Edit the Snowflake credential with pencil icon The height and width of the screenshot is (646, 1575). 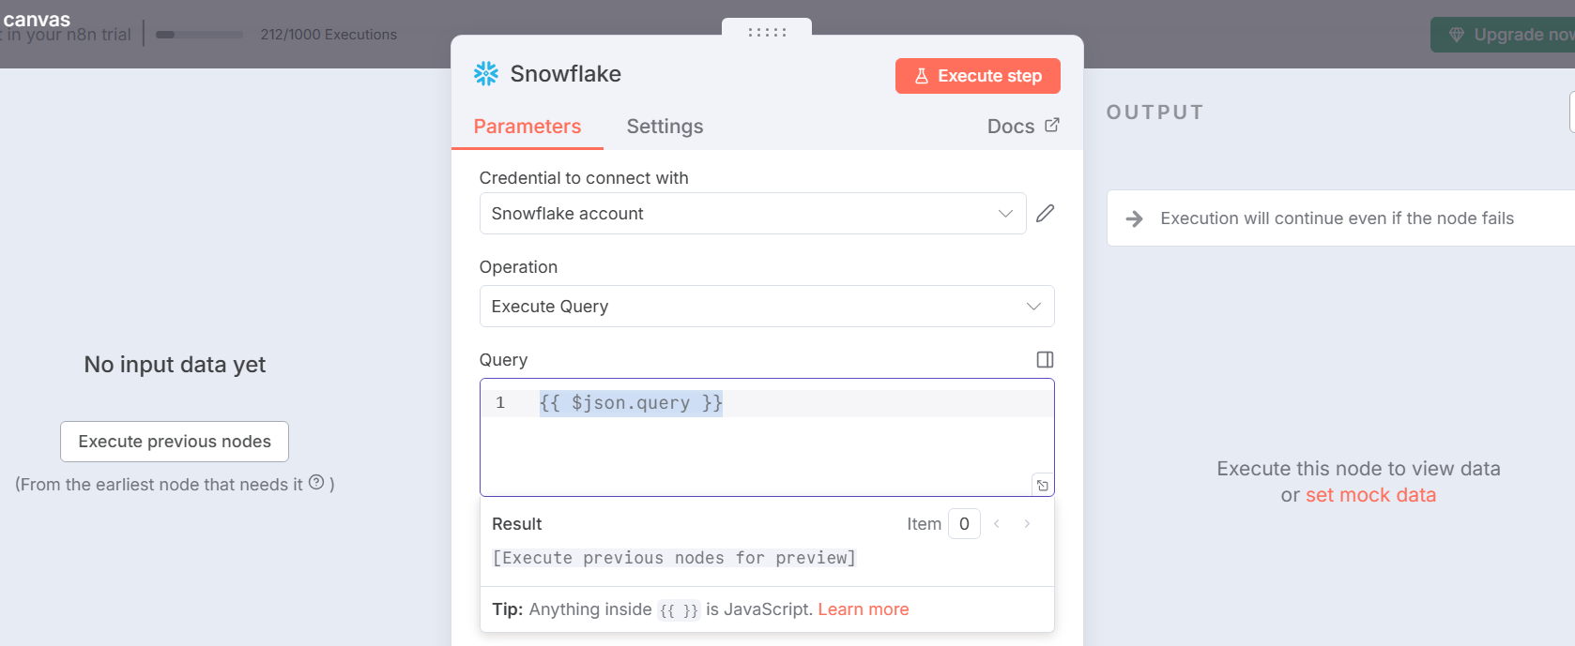pos(1045,214)
